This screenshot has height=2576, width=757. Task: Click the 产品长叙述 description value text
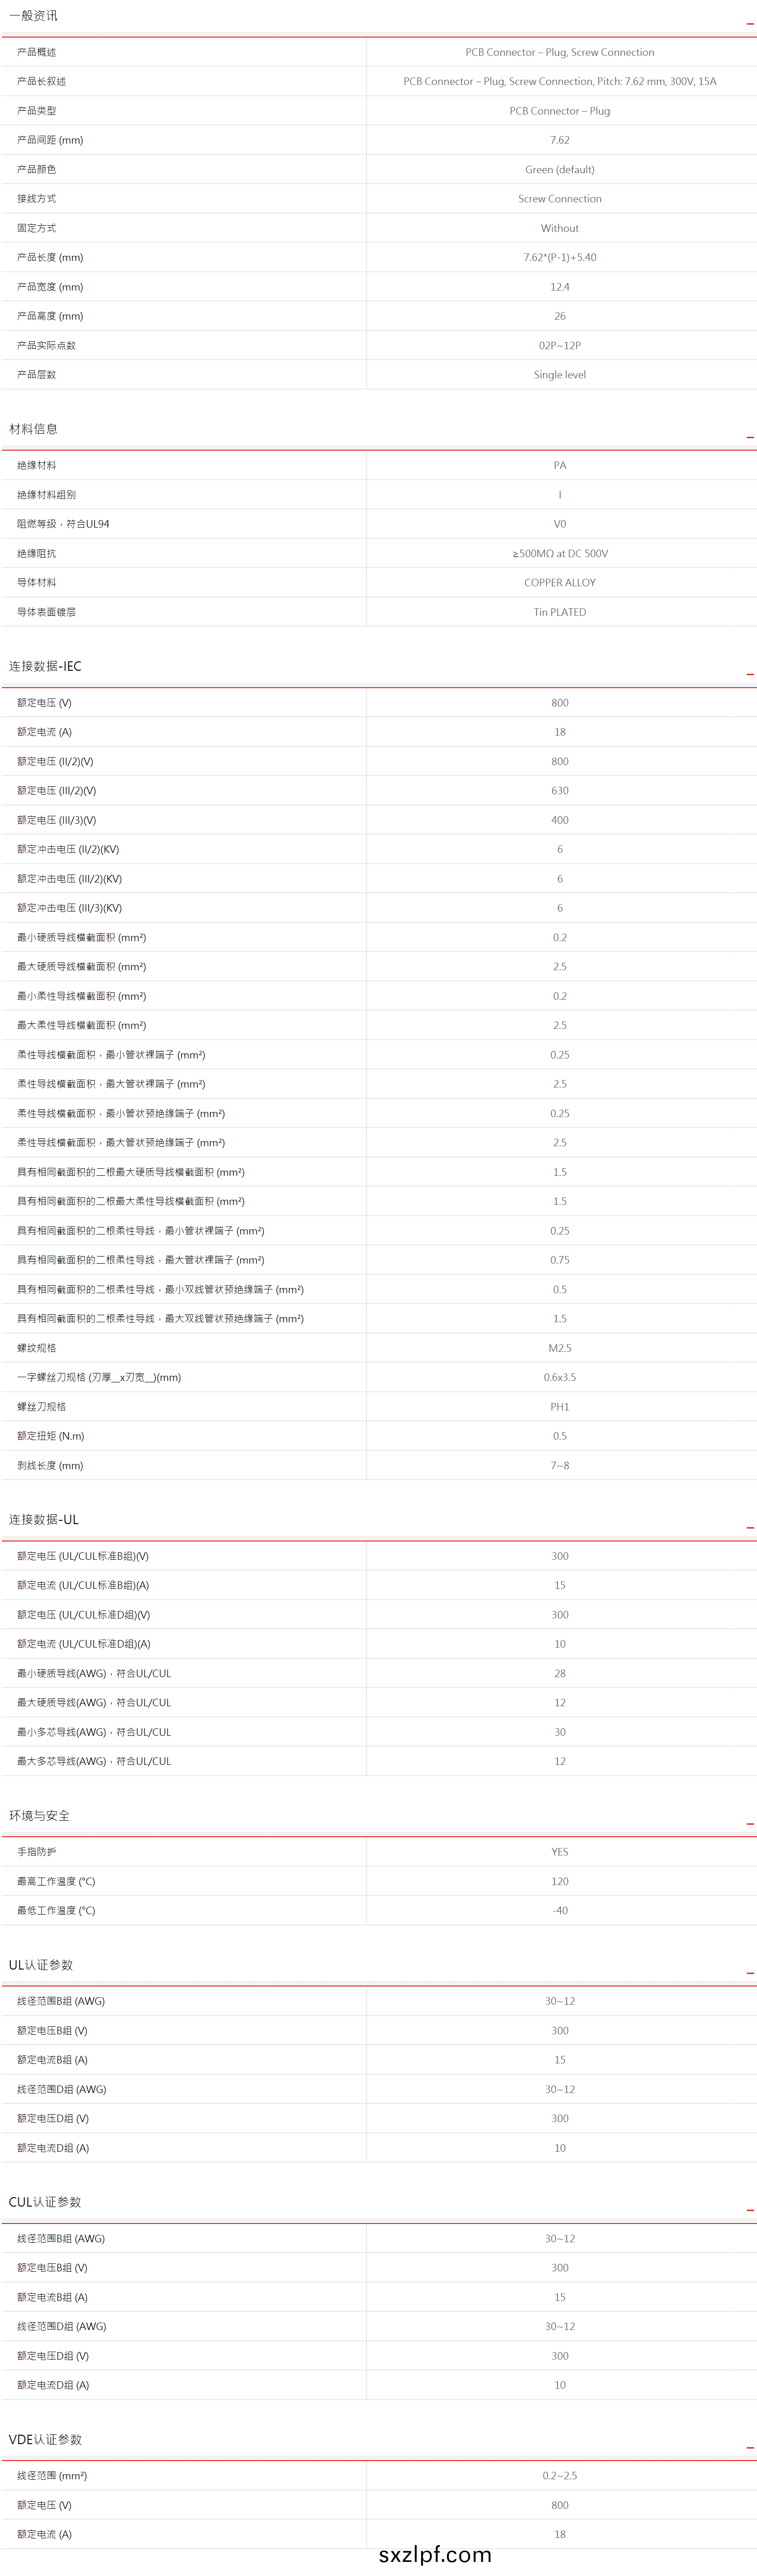[x=559, y=81]
